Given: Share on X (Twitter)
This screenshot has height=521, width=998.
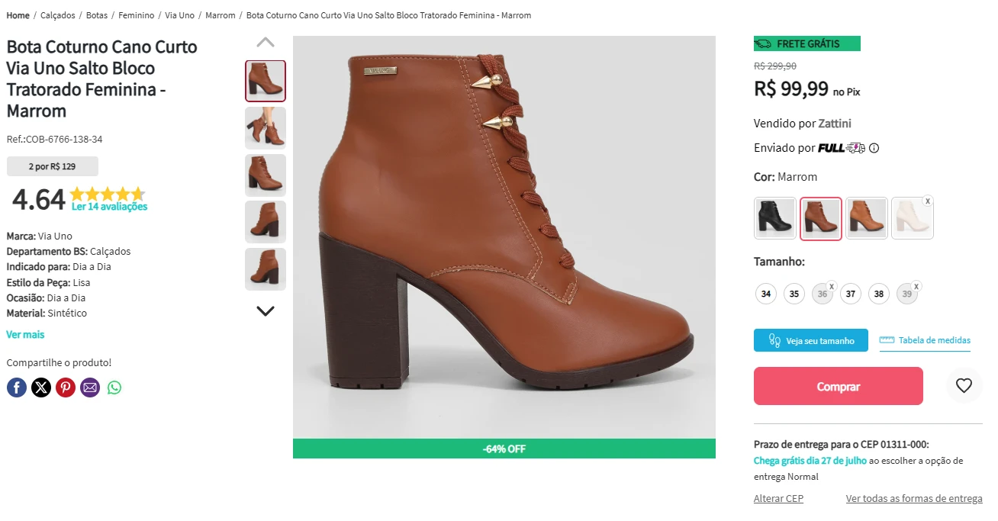Looking at the screenshot, I should pyautogui.click(x=41, y=388).
